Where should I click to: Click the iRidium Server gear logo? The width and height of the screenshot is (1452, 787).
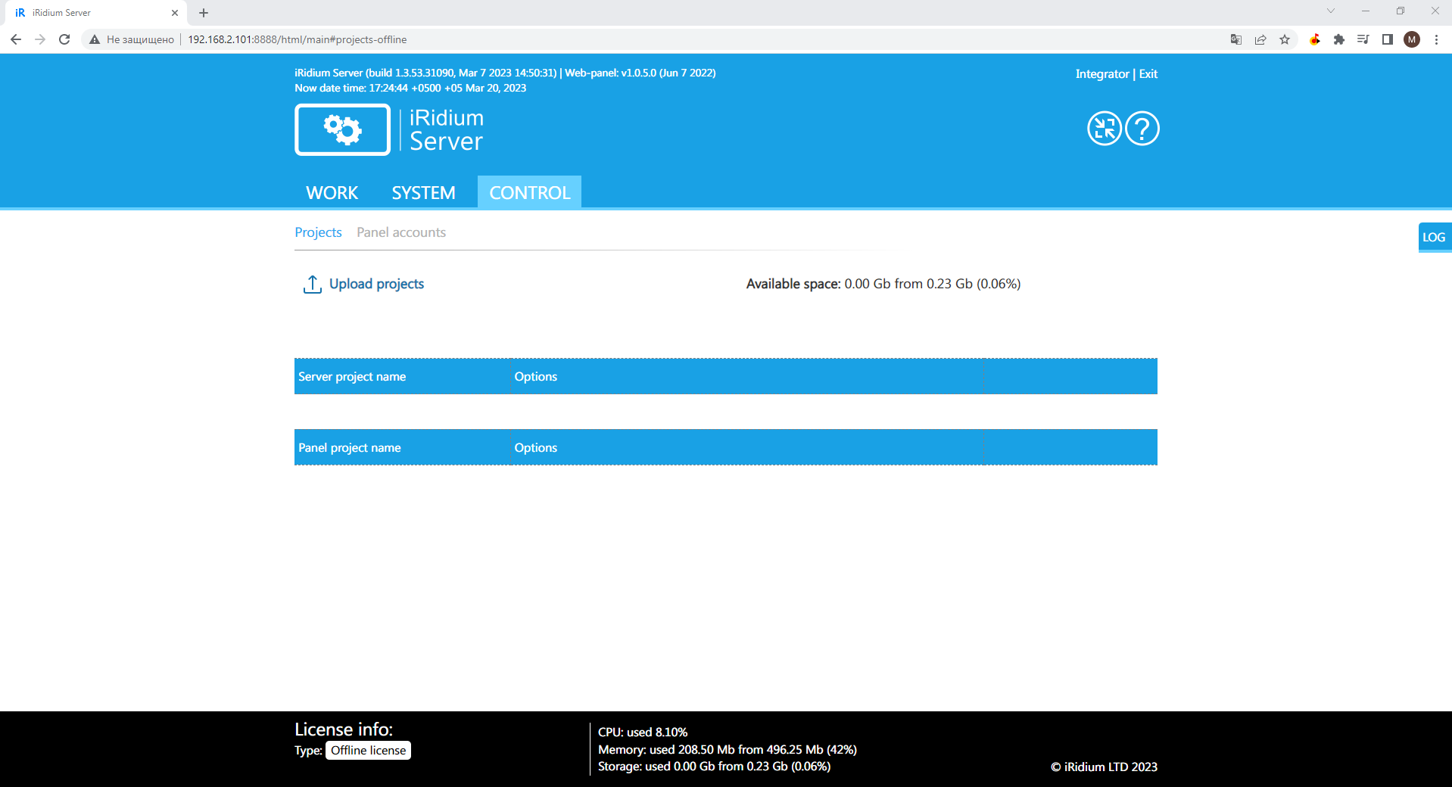(342, 130)
